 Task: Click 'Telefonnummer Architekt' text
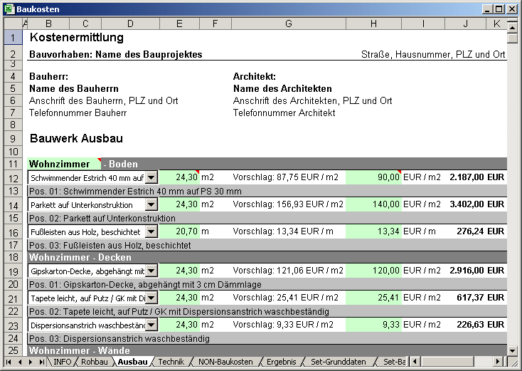[284, 113]
